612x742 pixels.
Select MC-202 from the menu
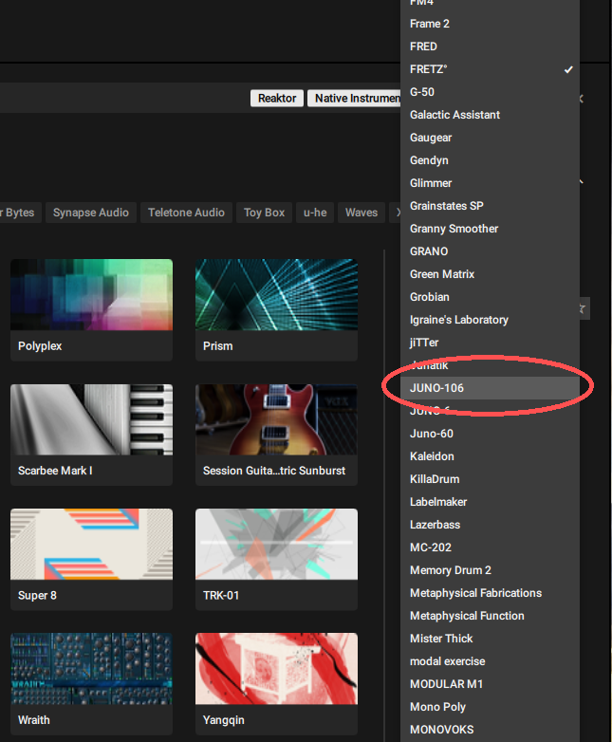click(x=490, y=547)
